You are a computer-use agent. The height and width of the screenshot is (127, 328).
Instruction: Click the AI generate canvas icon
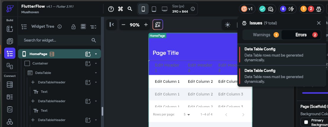click(158, 25)
